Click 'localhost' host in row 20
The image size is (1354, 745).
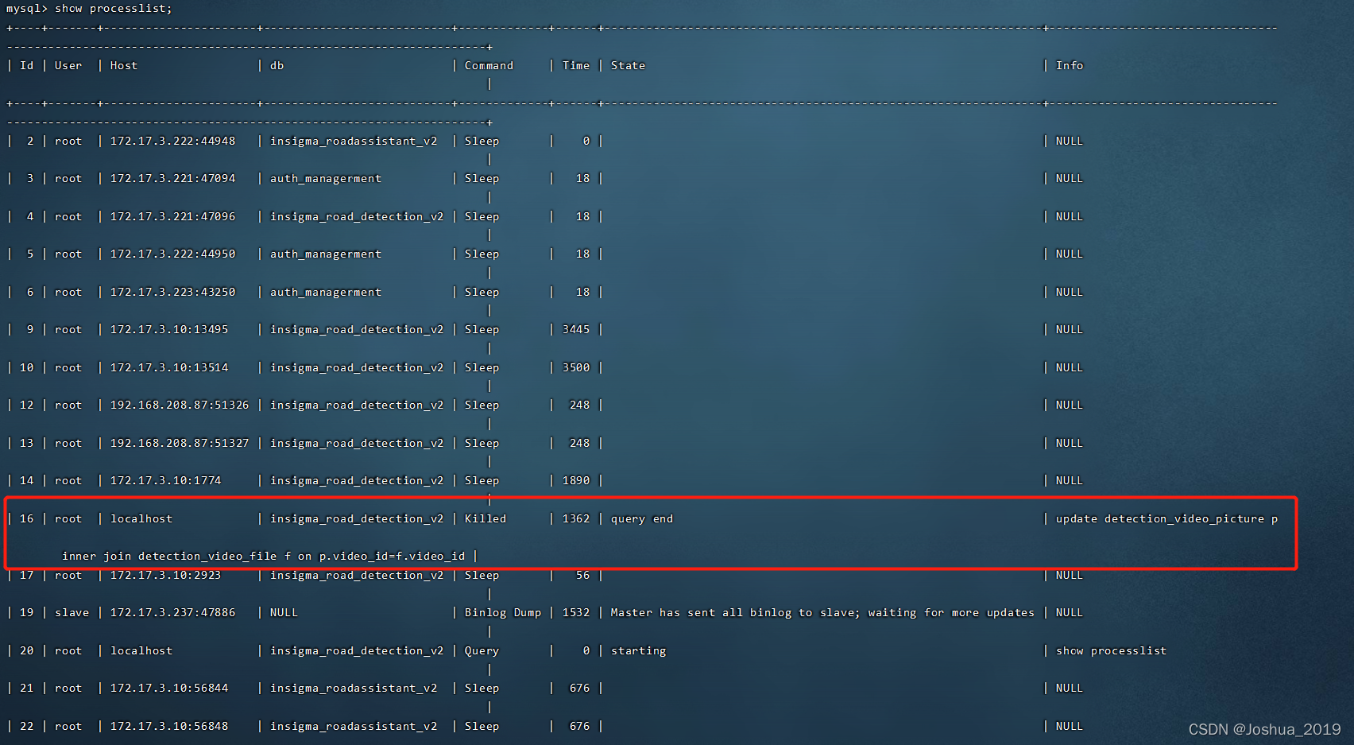pos(141,651)
